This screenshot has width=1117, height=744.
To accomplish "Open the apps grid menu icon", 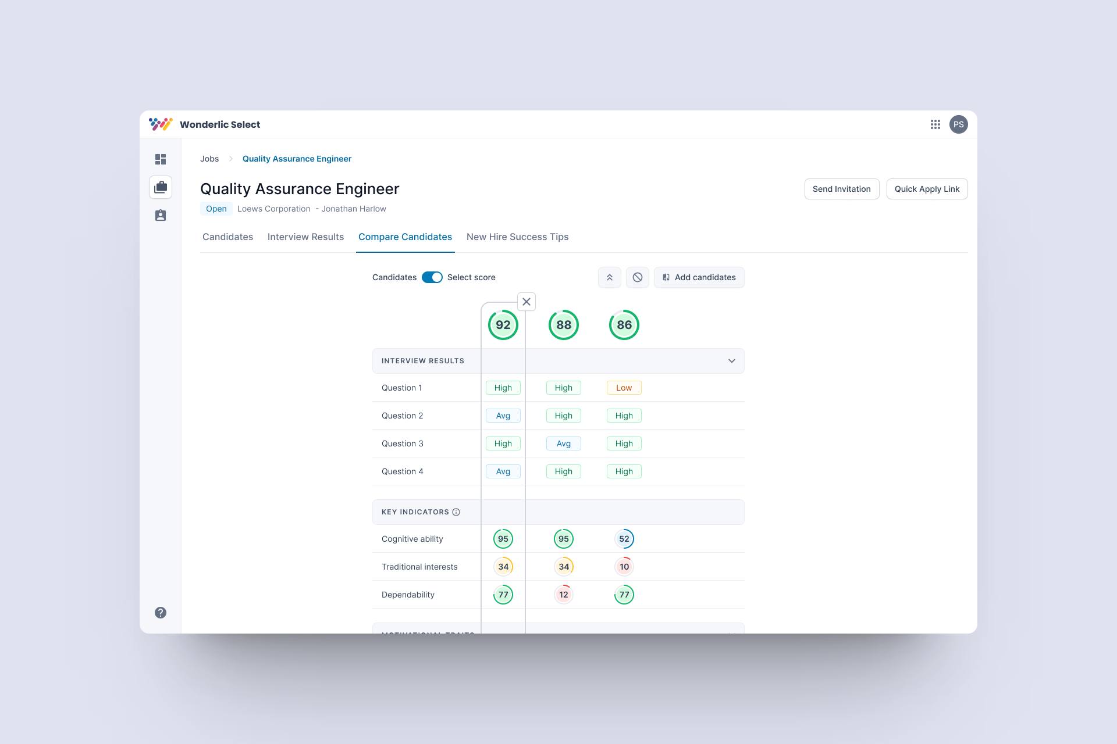I will (x=935, y=124).
